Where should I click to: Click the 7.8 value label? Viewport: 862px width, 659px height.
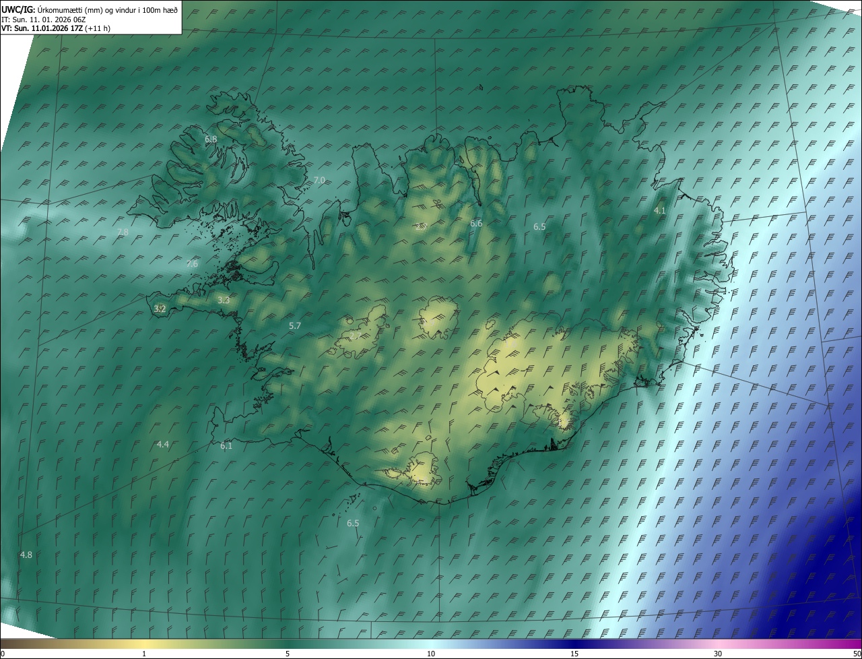point(123,232)
